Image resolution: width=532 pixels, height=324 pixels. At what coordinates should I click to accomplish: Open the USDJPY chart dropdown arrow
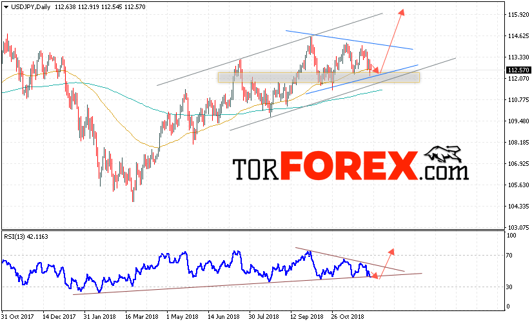pos(6,7)
